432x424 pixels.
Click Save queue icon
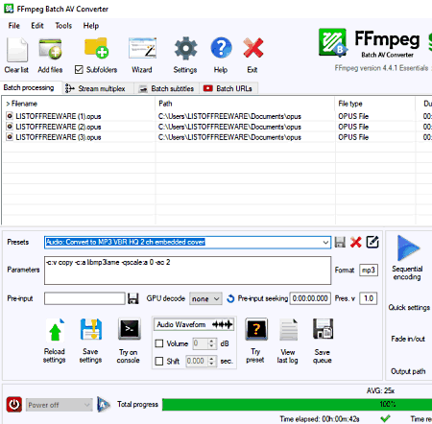[x=323, y=329]
